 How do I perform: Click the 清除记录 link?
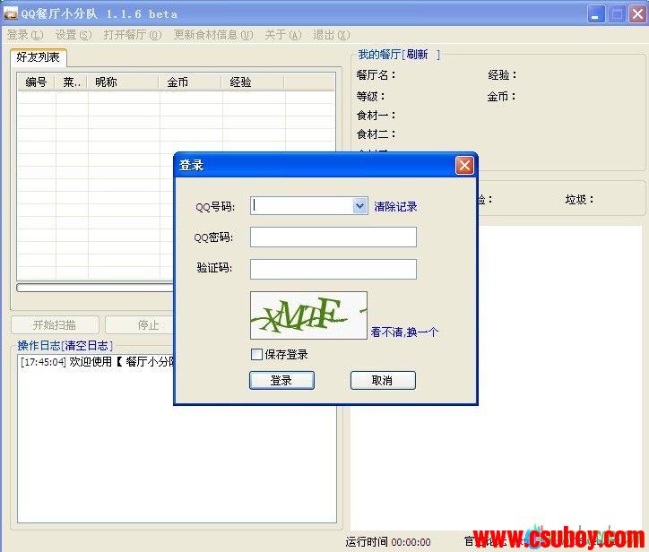pyautogui.click(x=395, y=206)
